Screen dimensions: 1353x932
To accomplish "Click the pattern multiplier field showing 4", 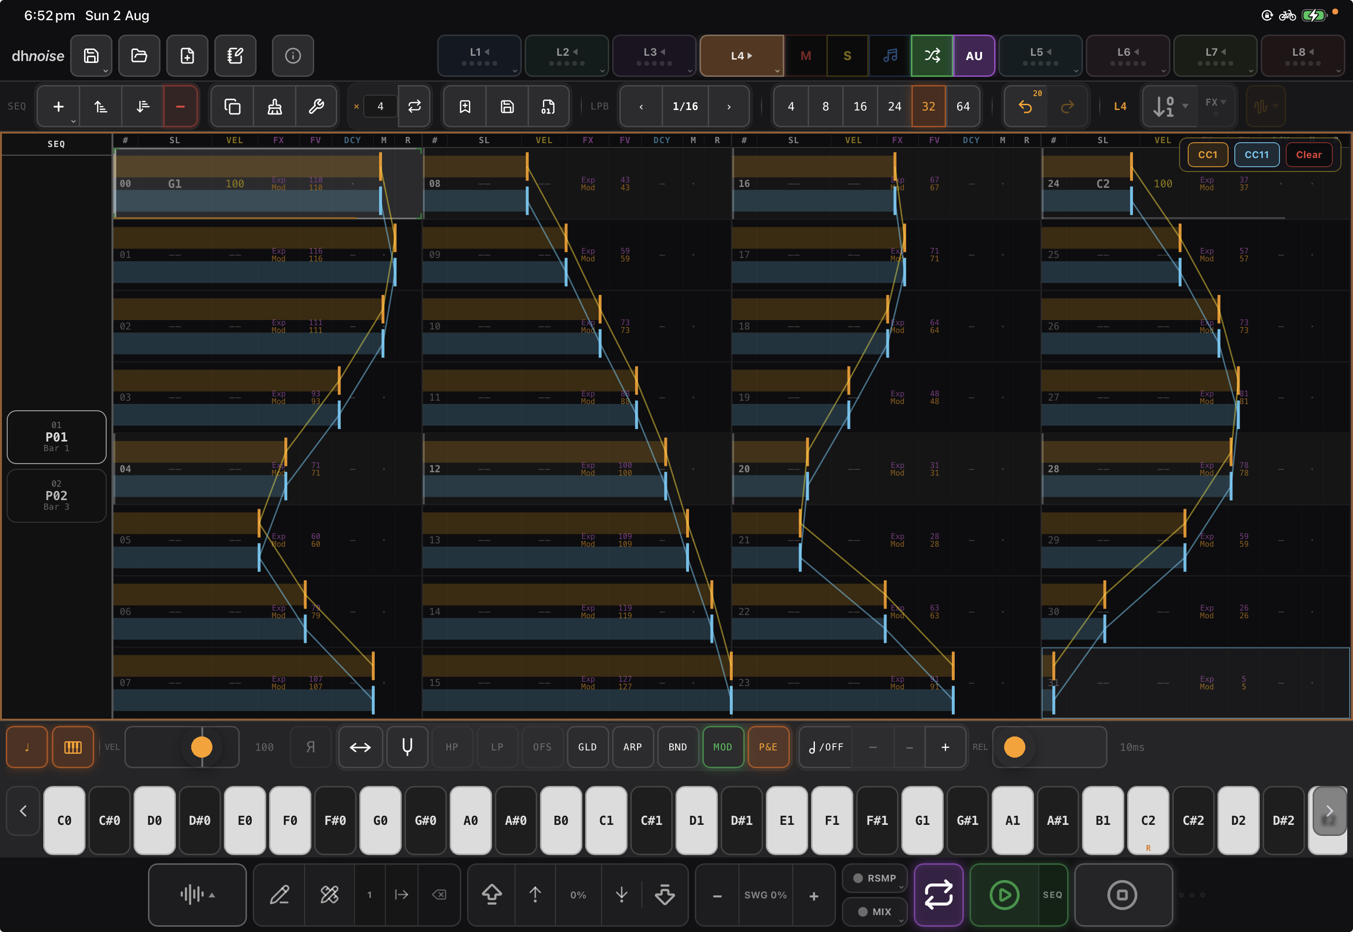I will tap(380, 106).
